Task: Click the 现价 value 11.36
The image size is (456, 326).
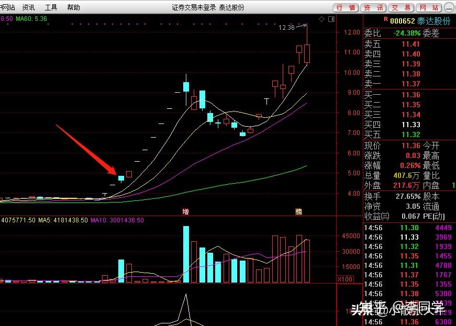Action: (410, 145)
